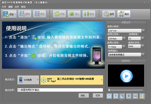Open the 帮助 menu
151x104 pixels.
point(23,7)
